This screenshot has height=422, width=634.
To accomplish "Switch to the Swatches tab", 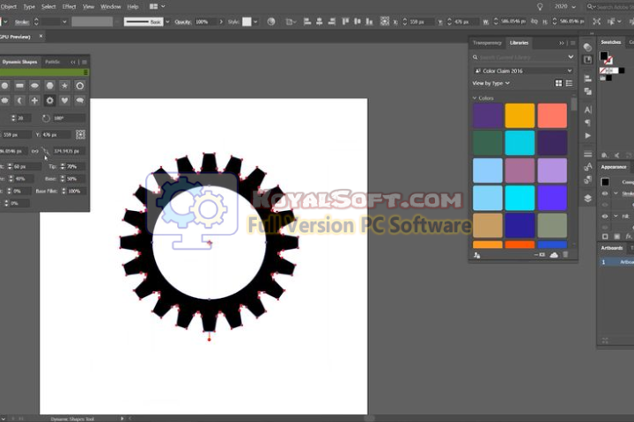I will point(610,42).
